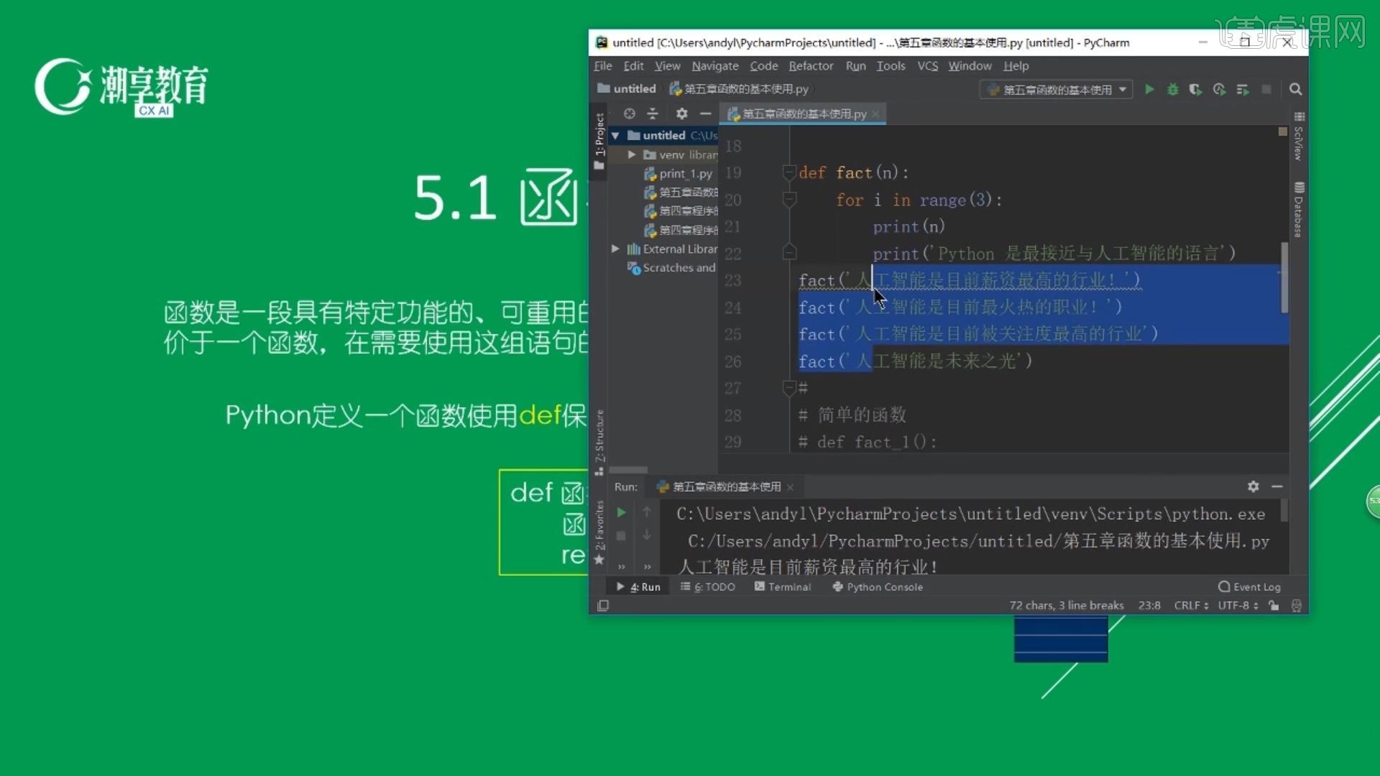Expand the venv library folder
Image resolution: width=1380 pixels, height=776 pixels.
(x=632, y=154)
